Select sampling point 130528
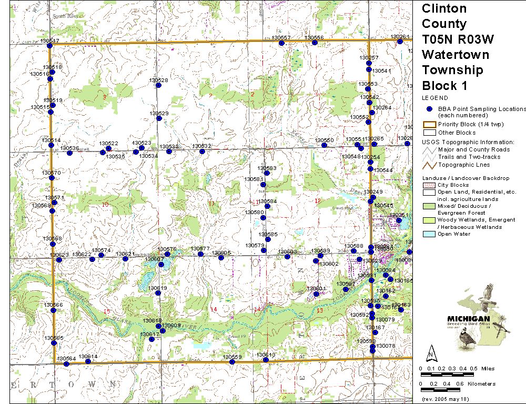The image size is (526, 404). tap(158, 85)
